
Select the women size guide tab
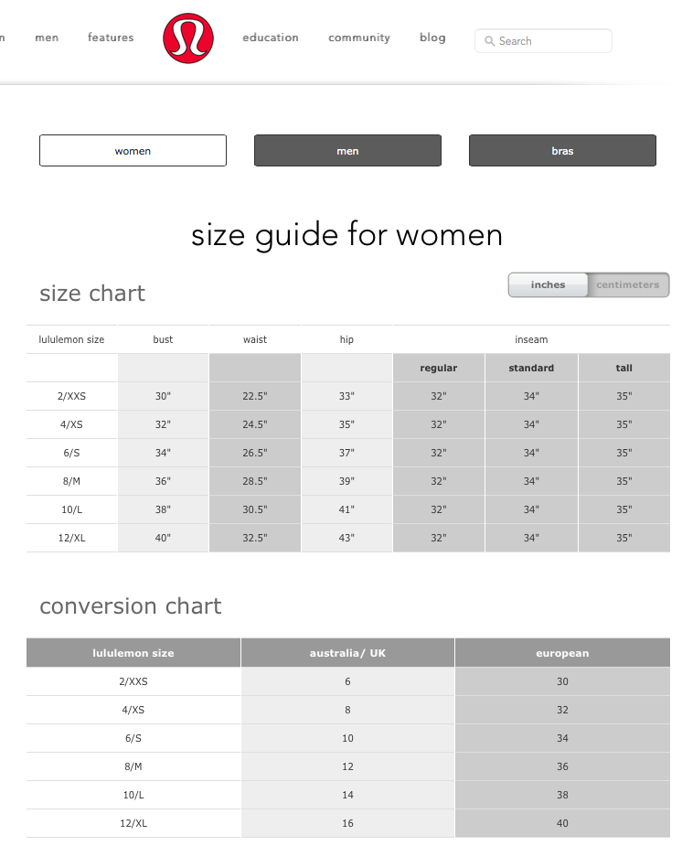click(x=133, y=151)
